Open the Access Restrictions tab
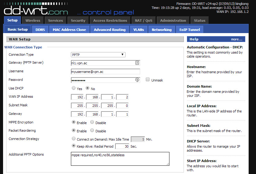 click(x=110, y=21)
